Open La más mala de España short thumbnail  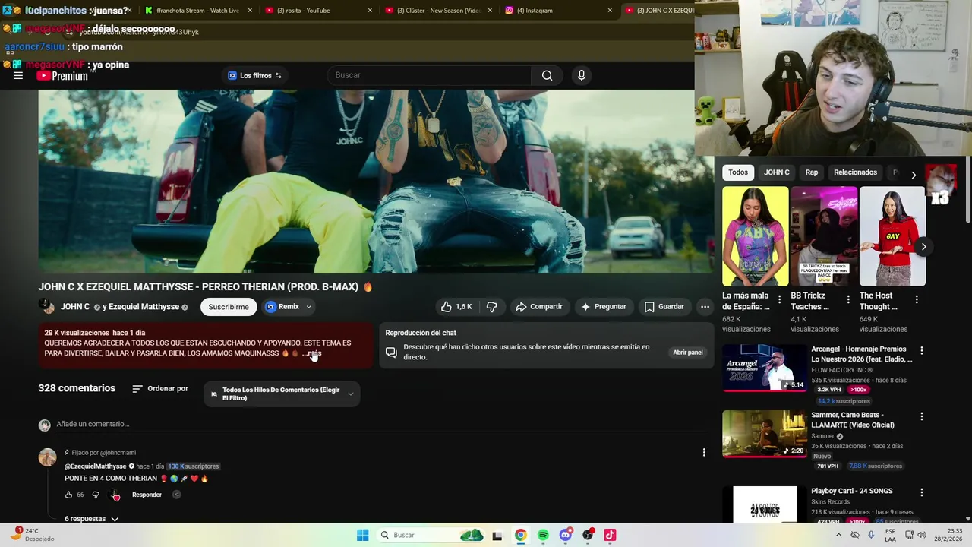[755, 236]
